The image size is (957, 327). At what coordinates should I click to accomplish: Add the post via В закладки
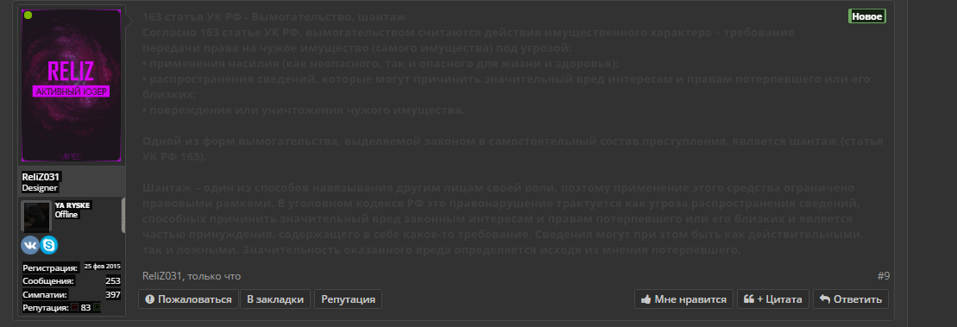click(275, 299)
